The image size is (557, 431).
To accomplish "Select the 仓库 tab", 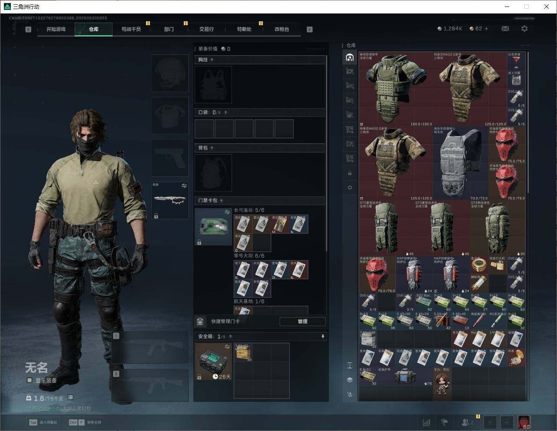I will pos(94,29).
